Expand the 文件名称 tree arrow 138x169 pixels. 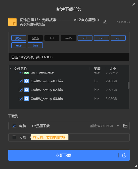[x=10, y=69]
